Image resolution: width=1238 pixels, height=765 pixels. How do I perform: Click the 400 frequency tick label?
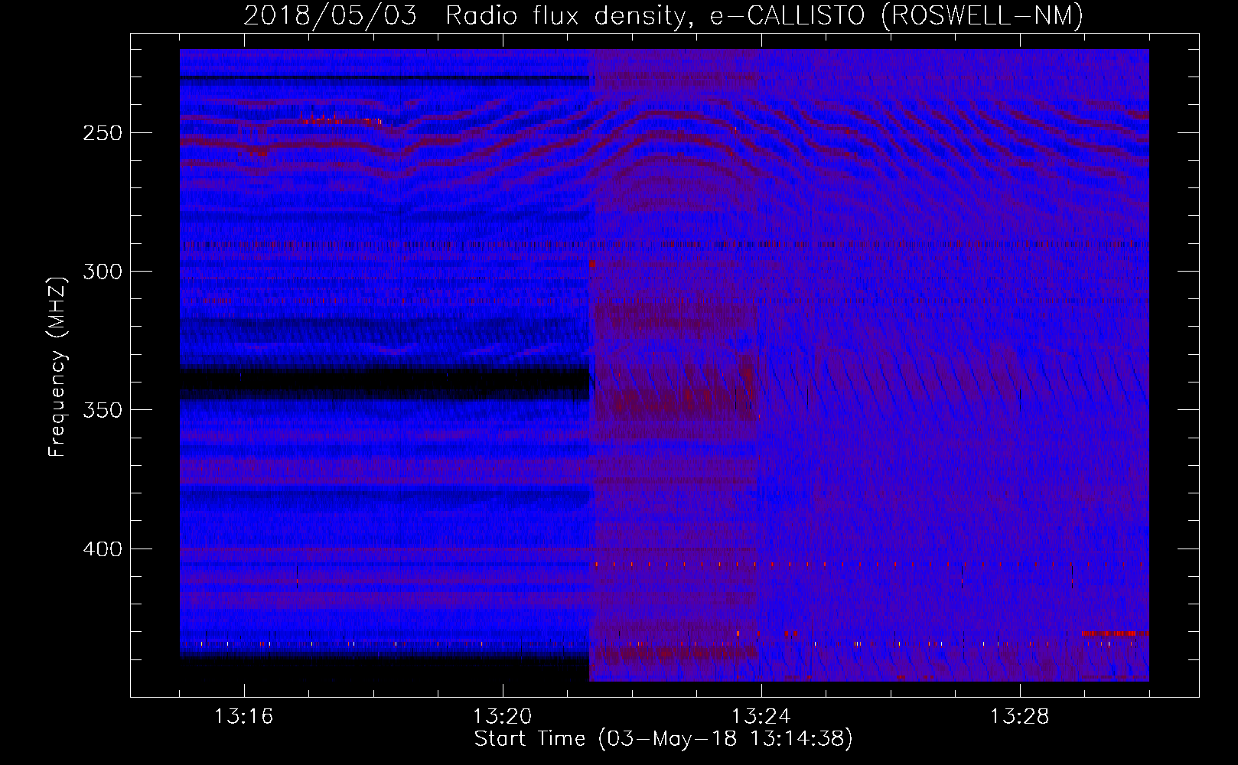click(103, 549)
